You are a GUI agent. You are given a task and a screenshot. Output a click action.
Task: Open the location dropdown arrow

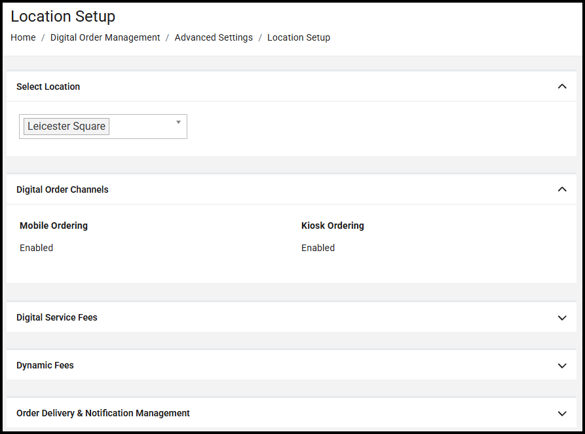[x=178, y=123]
